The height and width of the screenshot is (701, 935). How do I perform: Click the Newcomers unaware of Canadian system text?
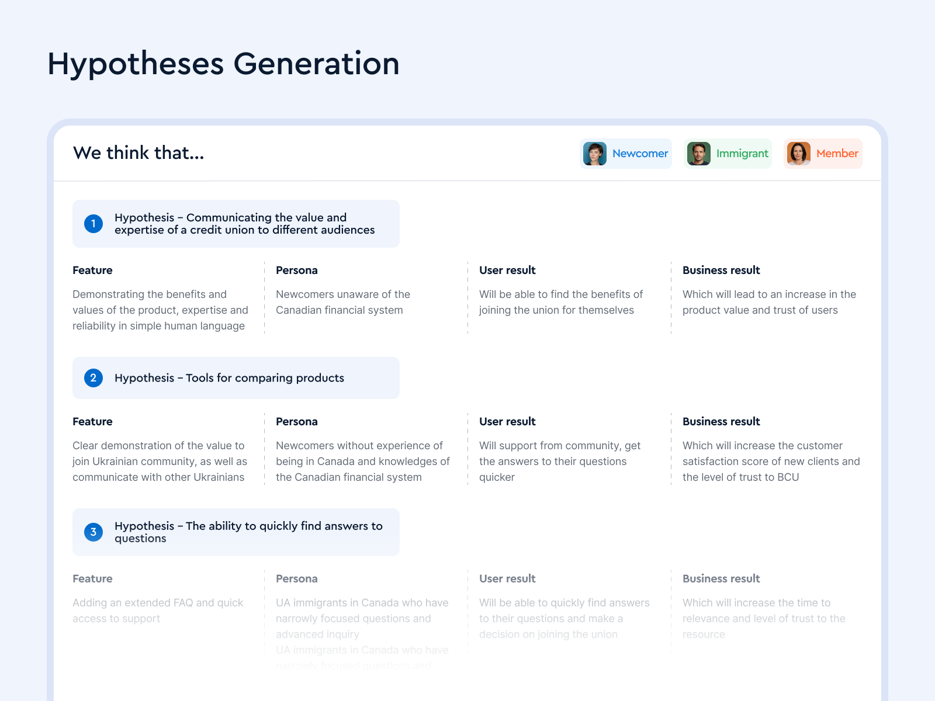pos(343,303)
